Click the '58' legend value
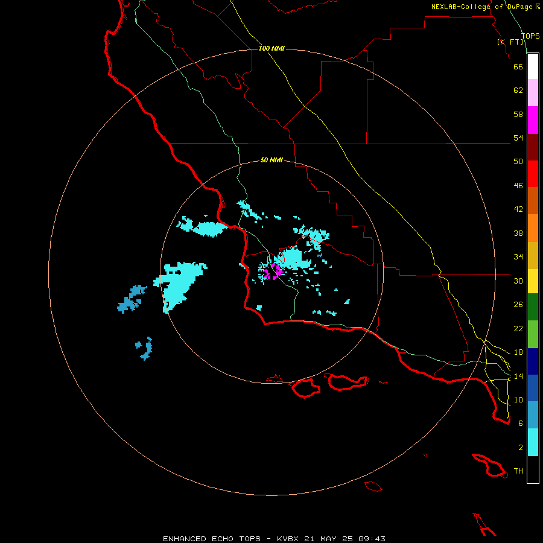543x543 pixels. pos(518,114)
